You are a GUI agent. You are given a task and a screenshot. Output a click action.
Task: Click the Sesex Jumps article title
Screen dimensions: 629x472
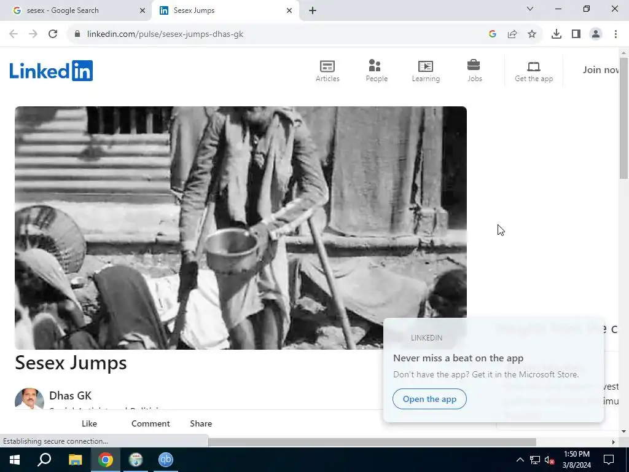pyautogui.click(x=71, y=363)
